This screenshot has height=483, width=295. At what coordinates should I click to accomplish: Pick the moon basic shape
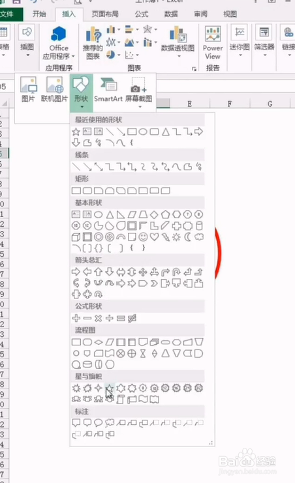point(187,237)
